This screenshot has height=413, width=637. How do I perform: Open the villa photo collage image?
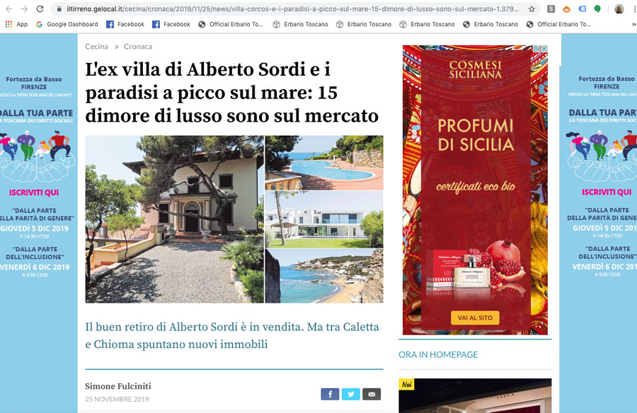coord(234,219)
